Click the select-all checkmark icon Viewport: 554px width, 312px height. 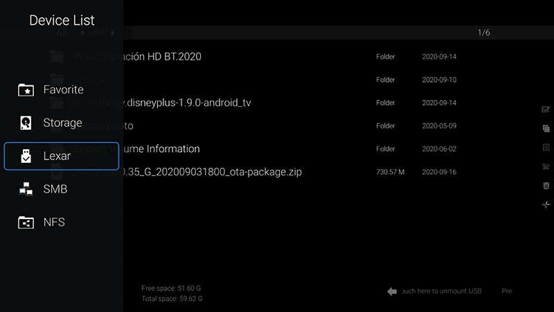click(546, 110)
